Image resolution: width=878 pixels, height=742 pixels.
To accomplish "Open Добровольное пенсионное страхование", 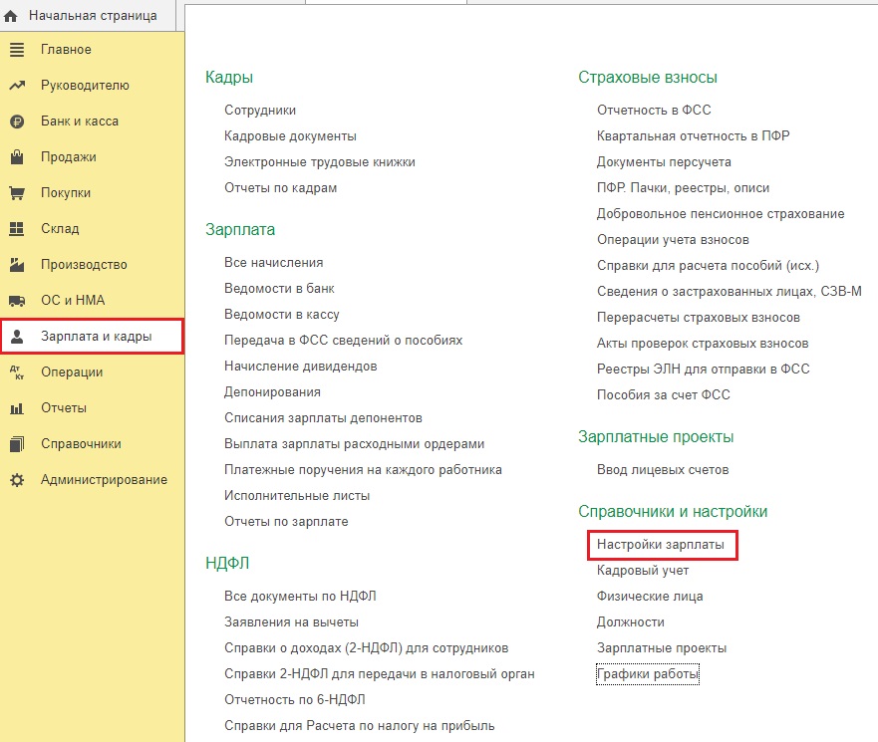I will click(x=721, y=214).
